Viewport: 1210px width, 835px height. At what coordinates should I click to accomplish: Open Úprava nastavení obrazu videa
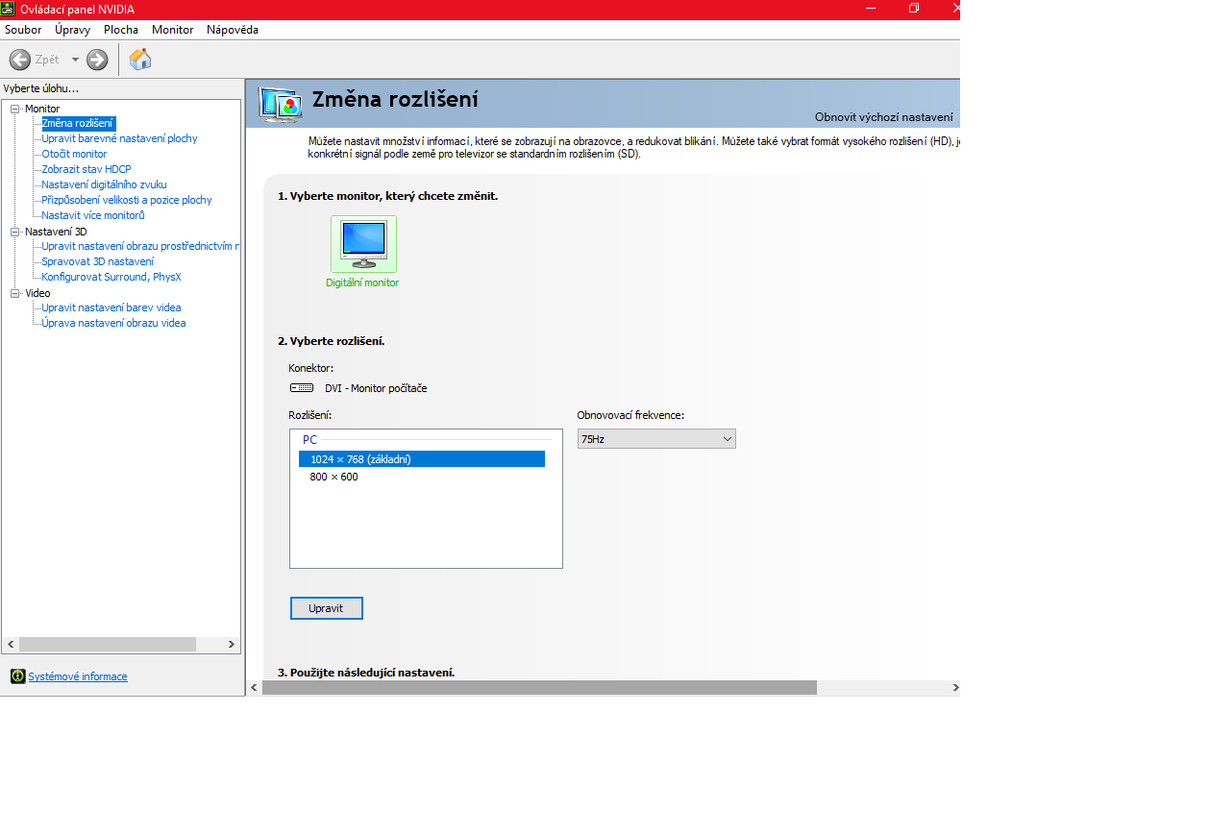tap(113, 323)
